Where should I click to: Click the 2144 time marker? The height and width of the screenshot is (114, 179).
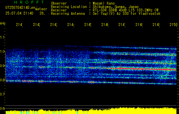pos(71,25)
